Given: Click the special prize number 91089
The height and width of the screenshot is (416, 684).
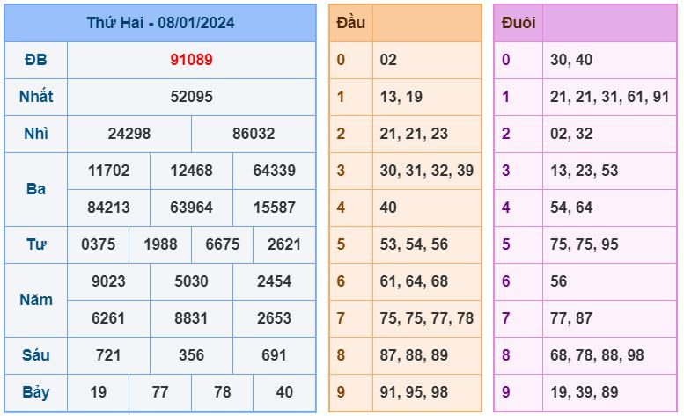Looking at the screenshot, I should pyautogui.click(x=191, y=60).
